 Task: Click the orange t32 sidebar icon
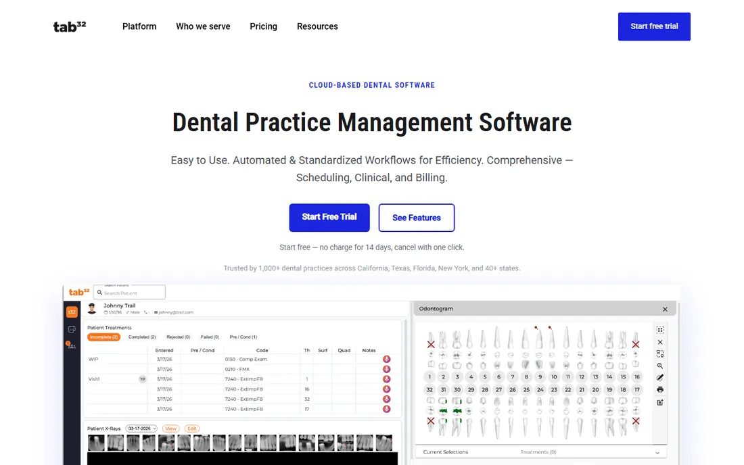point(72,312)
